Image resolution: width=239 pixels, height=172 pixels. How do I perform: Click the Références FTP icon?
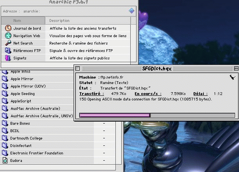(x=8, y=50)
